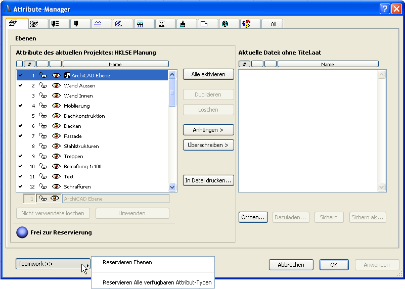Image resolution: width=405 pixels, height=289 pixels.
Task: Toggle lock icon for Wand Aussen layer
Action: pyautogui.click(x=42, y=85)
